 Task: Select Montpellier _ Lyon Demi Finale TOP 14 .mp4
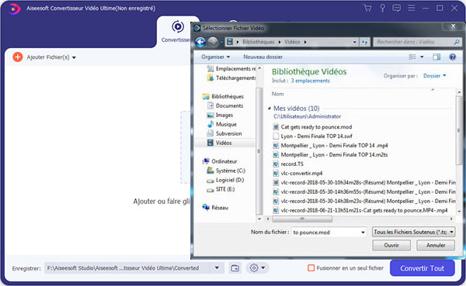331,146
